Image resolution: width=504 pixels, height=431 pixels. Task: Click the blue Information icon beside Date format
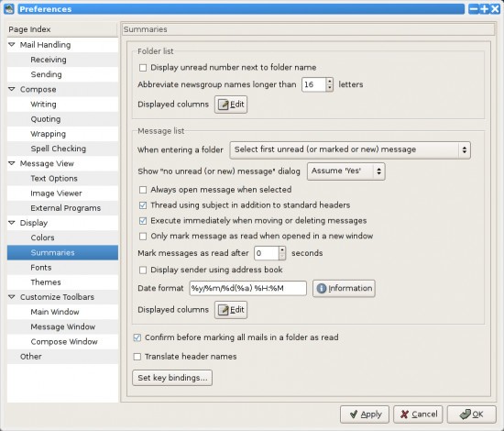tap(321, 288)
